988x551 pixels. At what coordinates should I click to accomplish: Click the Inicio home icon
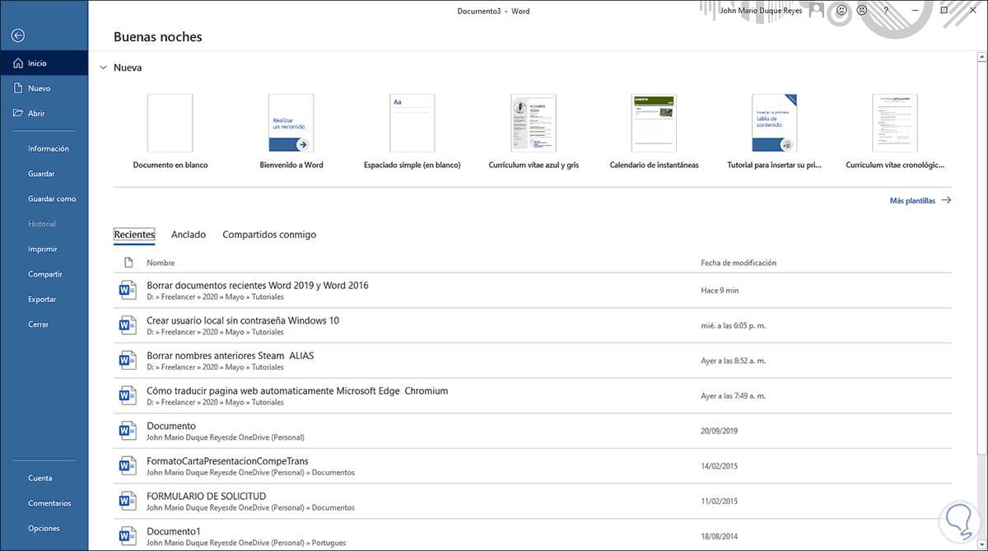(x=17, y=63)
